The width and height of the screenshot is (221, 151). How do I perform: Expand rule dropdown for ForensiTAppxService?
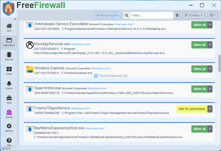coord(210,109)
